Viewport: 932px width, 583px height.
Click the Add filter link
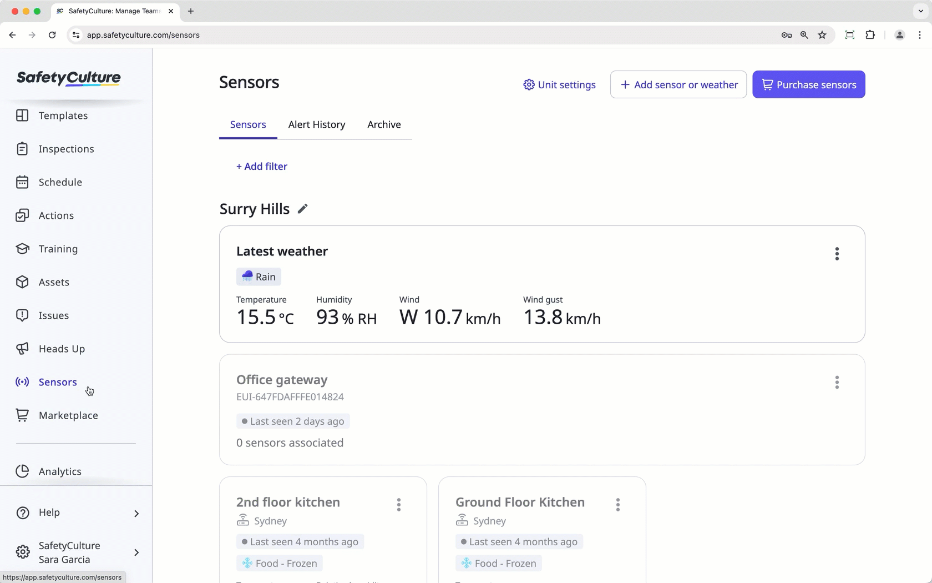(x=261, y=166)
